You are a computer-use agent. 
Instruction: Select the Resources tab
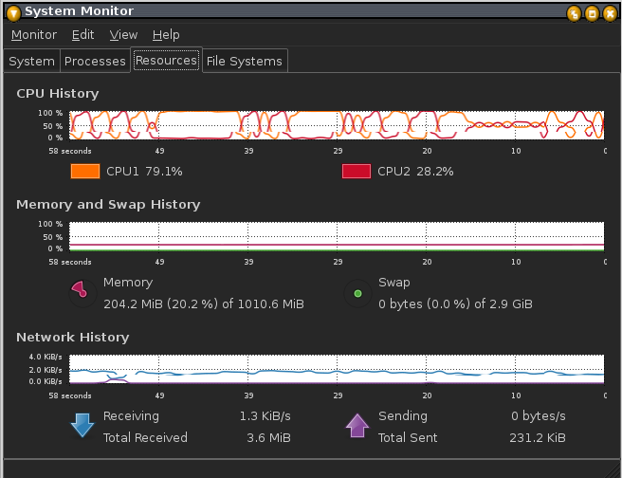click(x=166, y=60)
